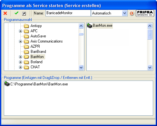Click the shortcut arrow toolbar icon
Image resolution: width=157 pixels, height=126 pixels.
click(x=24, y=14)
